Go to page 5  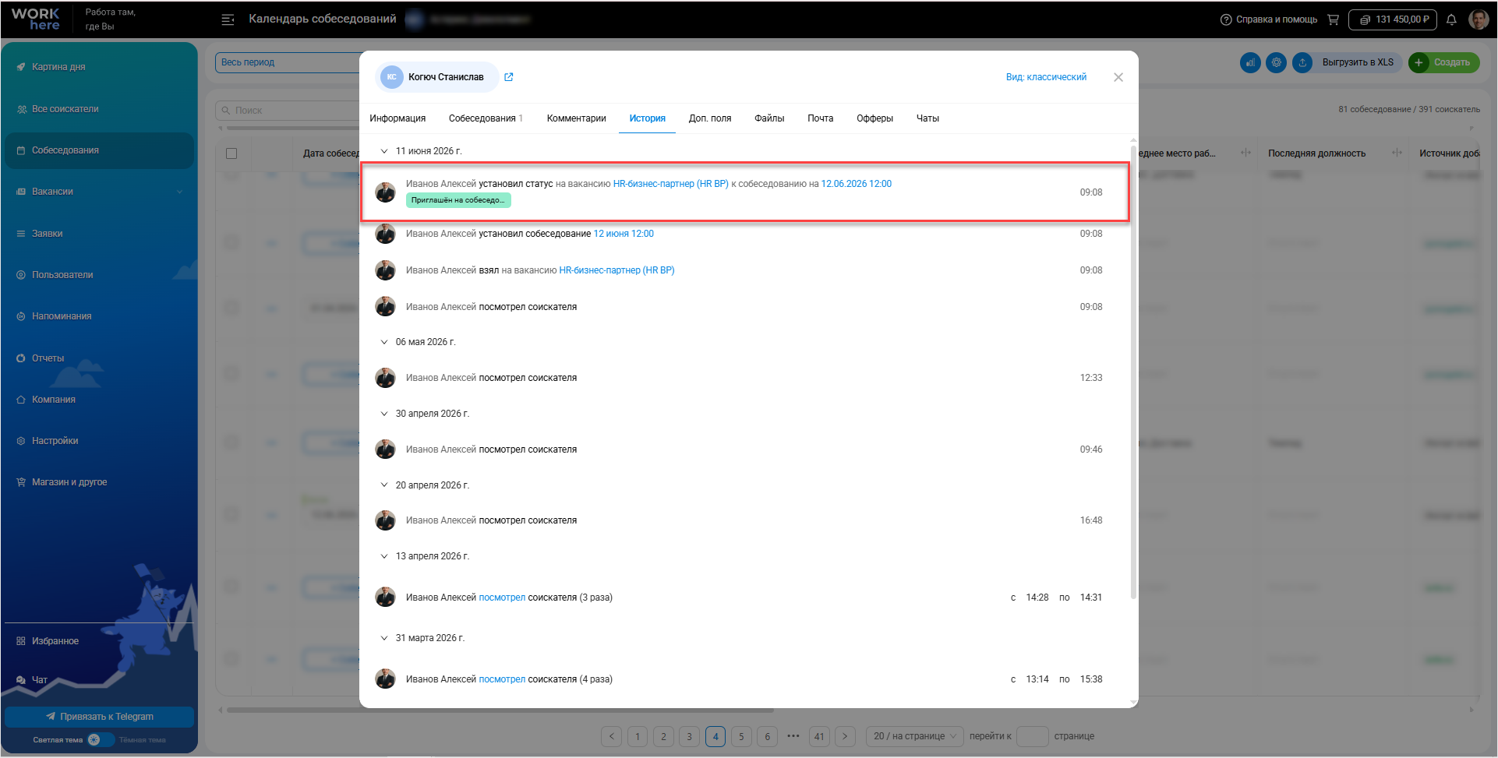pos(741,736)
